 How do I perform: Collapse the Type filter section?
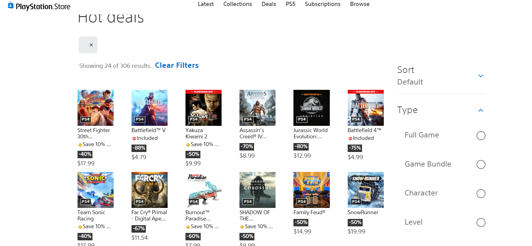coord(480,110)
